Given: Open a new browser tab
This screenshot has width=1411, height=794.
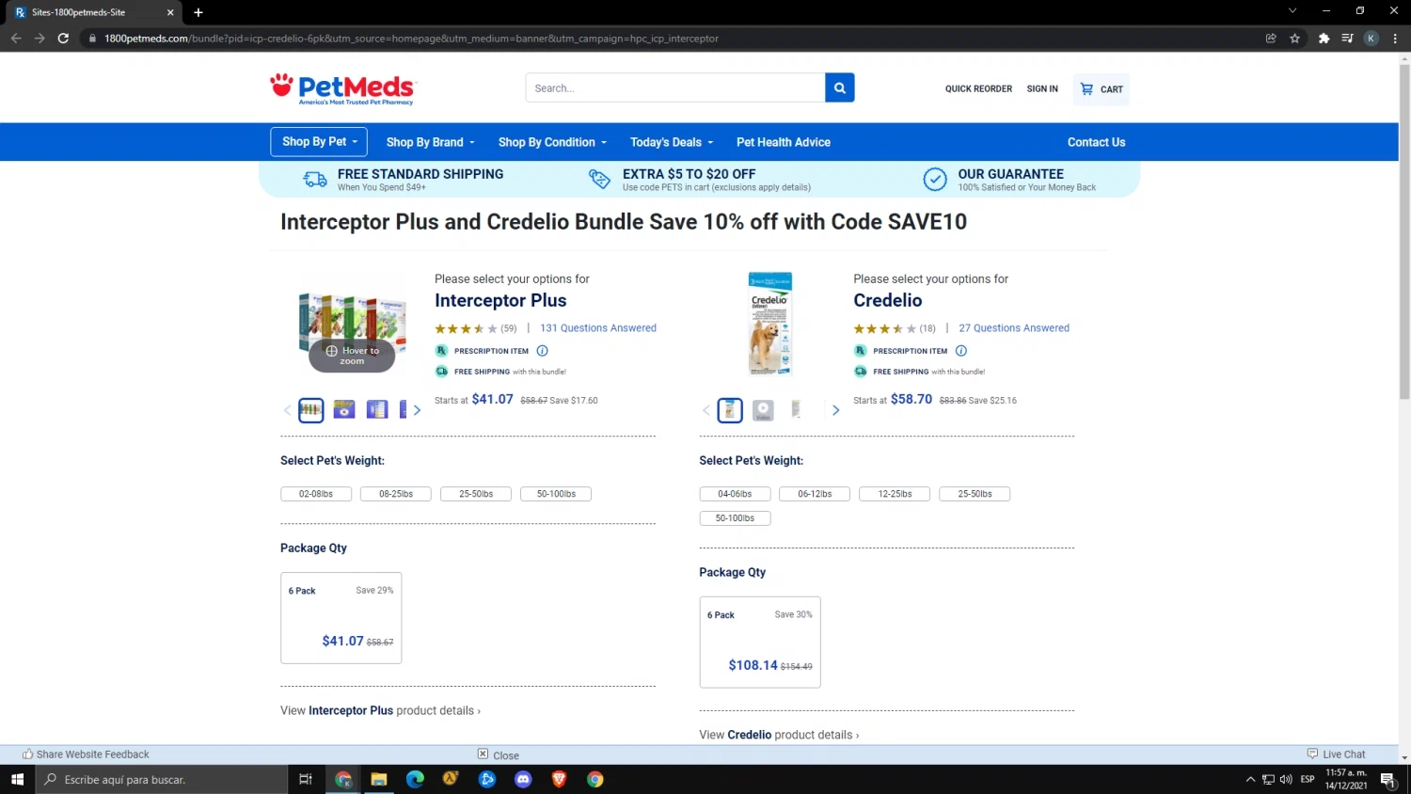Looking at the screenshot, I should [x=198, y=12].
